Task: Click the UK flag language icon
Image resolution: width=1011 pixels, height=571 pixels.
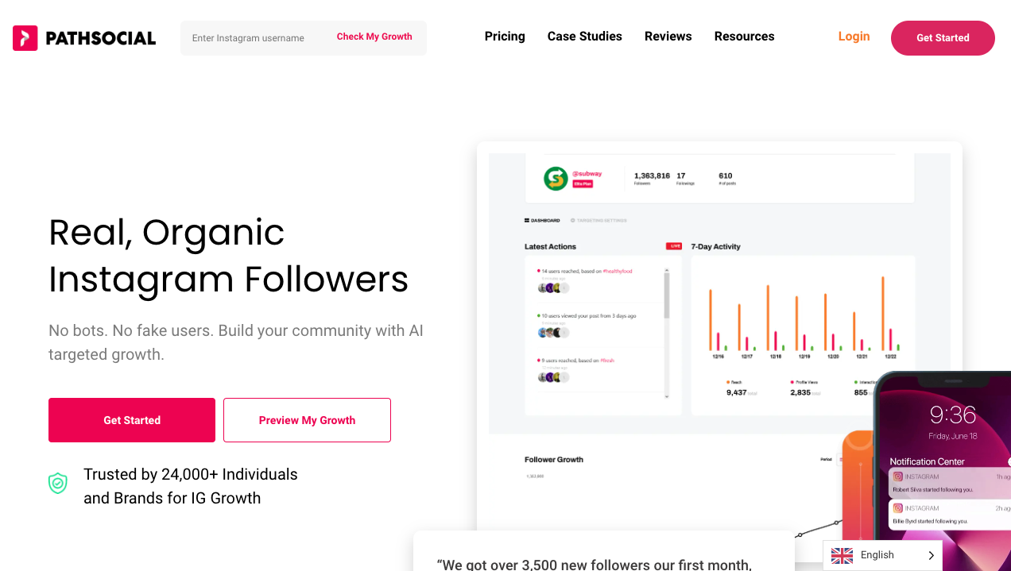Action: [842, 556]
